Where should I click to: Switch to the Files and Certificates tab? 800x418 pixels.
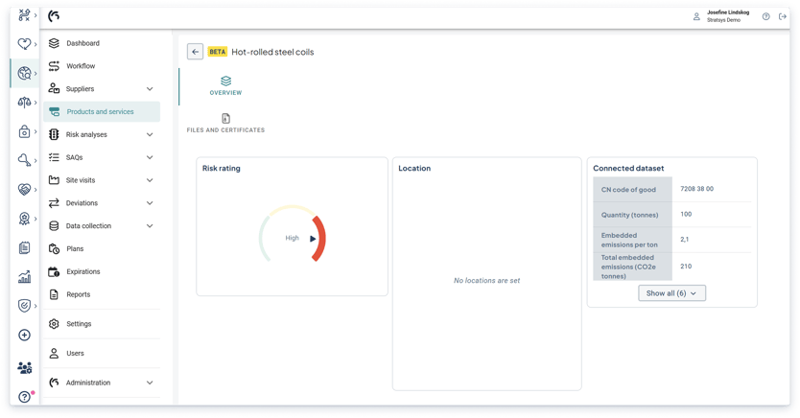pos(225,123)
